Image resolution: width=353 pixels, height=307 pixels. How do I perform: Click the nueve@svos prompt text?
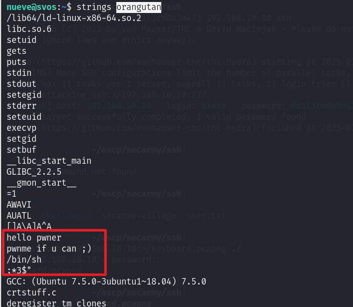(x=31, y=7)
